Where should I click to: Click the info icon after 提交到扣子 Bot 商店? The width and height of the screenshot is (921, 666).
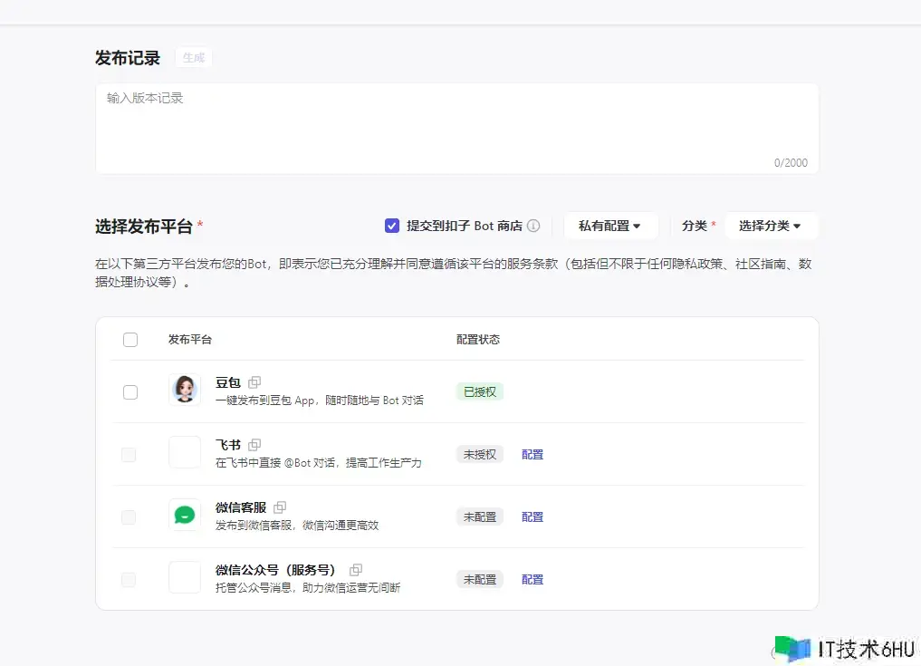[533, 226]
